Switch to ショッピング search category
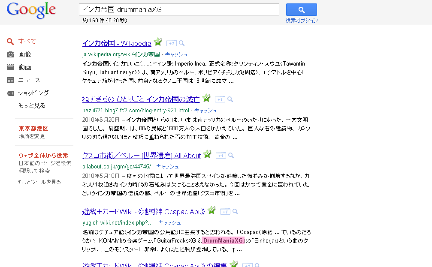This screenshot has height=267, width=432. tap(33, 93)
